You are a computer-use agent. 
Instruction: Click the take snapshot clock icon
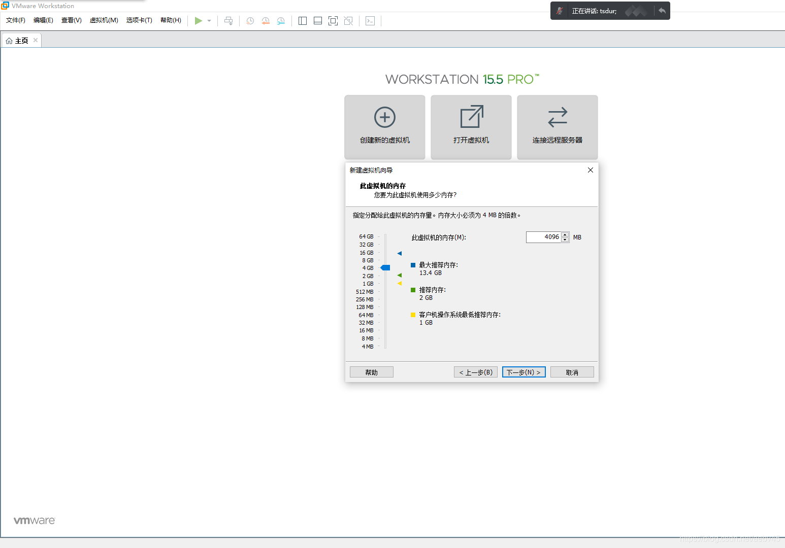point(250,21)
